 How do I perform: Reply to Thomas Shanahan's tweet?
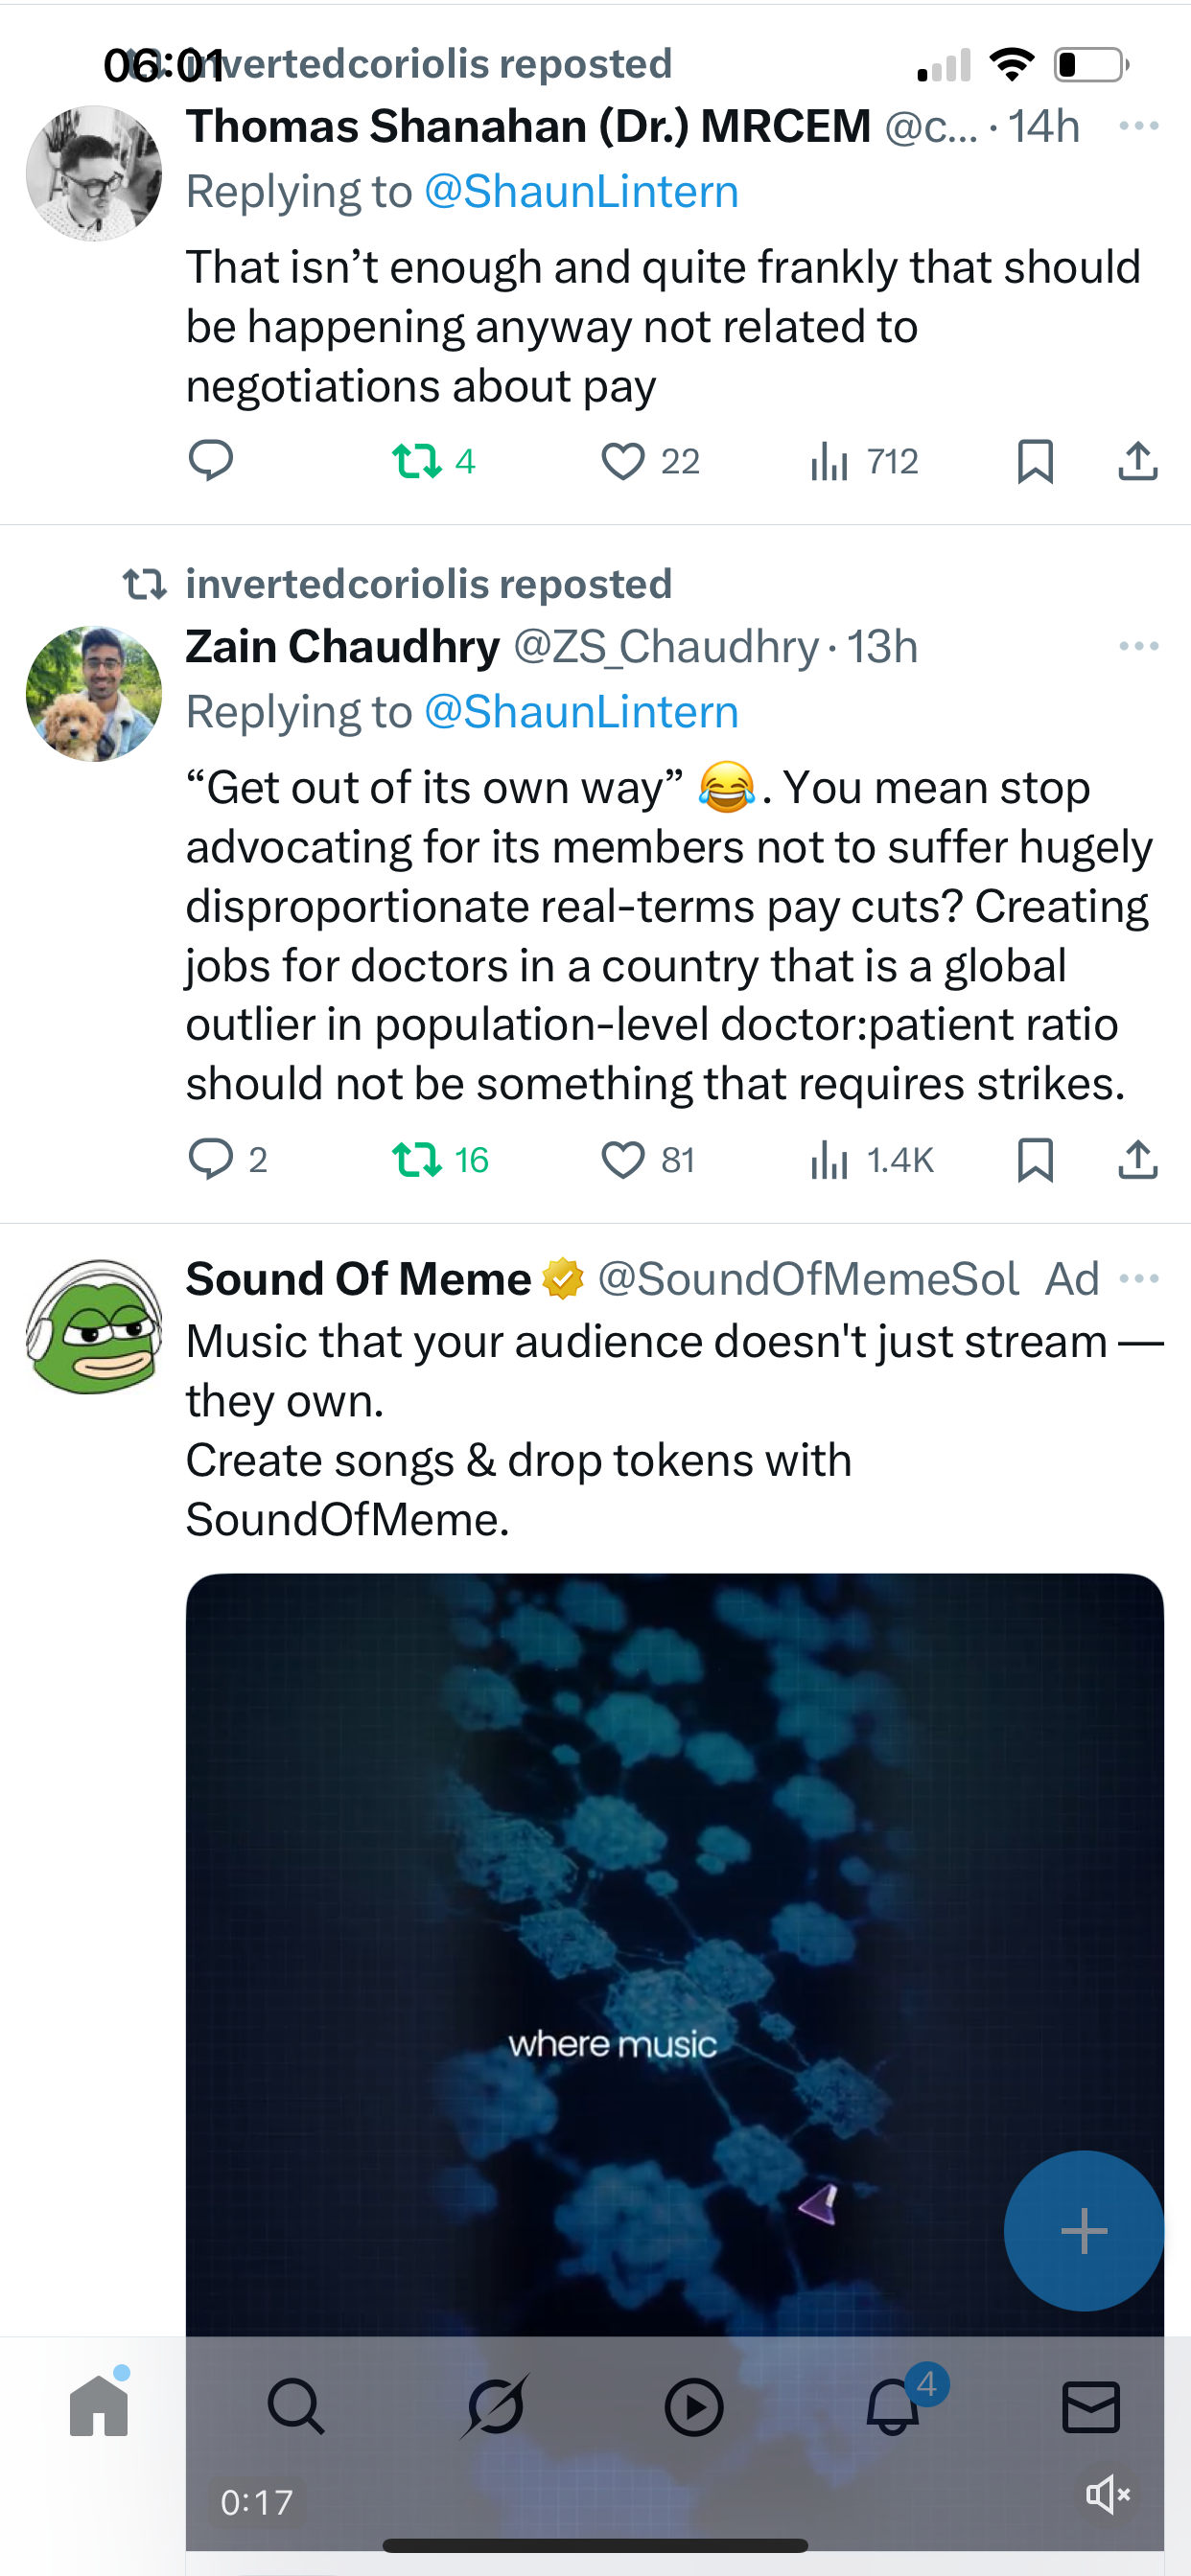(211, 461)
